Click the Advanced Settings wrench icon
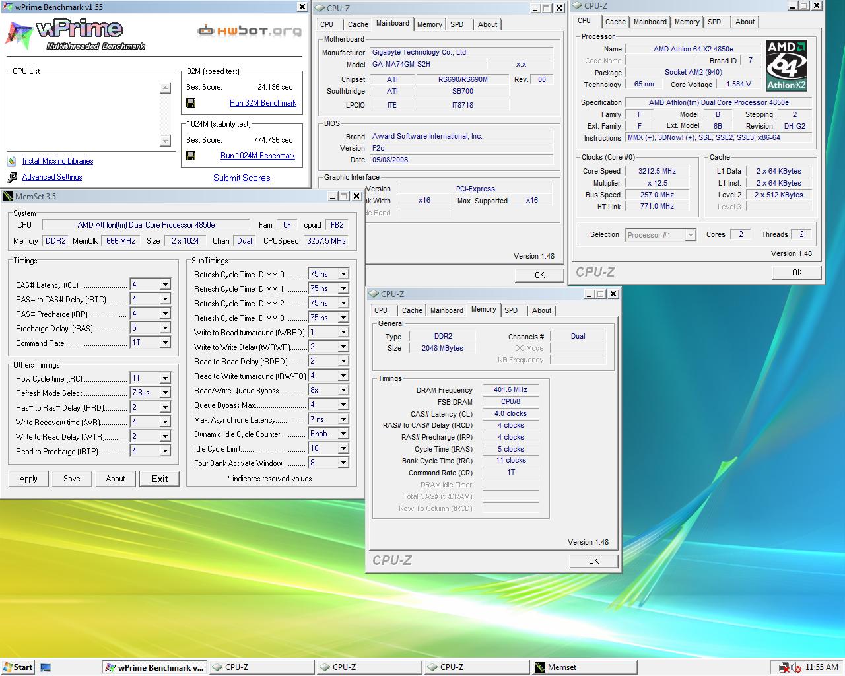Image resolution: width=845 pixels, height=676 pixels. coord(12,177)
